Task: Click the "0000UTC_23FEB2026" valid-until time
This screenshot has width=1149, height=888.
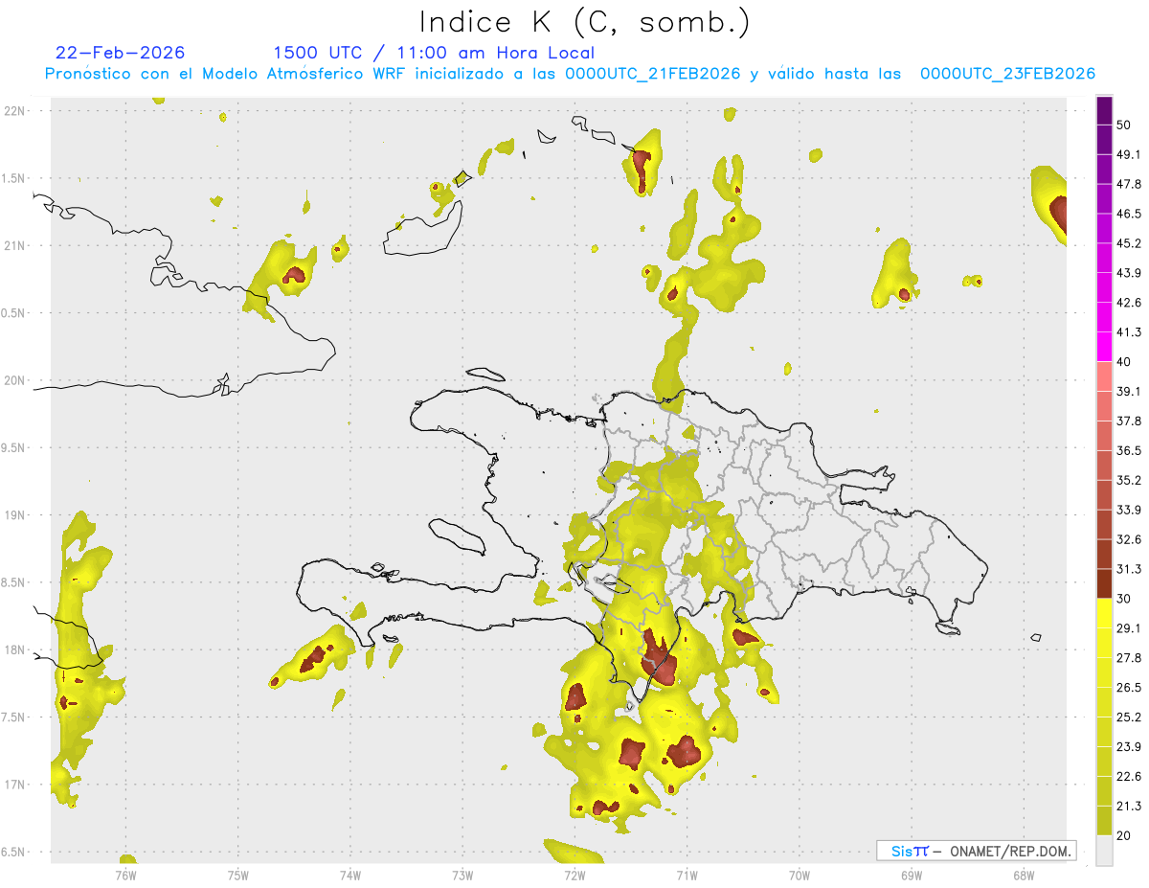Action: (1007, 74)
